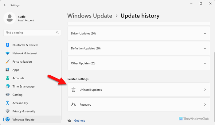The width and height of the screenshot is (215, 125).
Task: Click the Bluetooth & devices icon
Action: [8, 45]
